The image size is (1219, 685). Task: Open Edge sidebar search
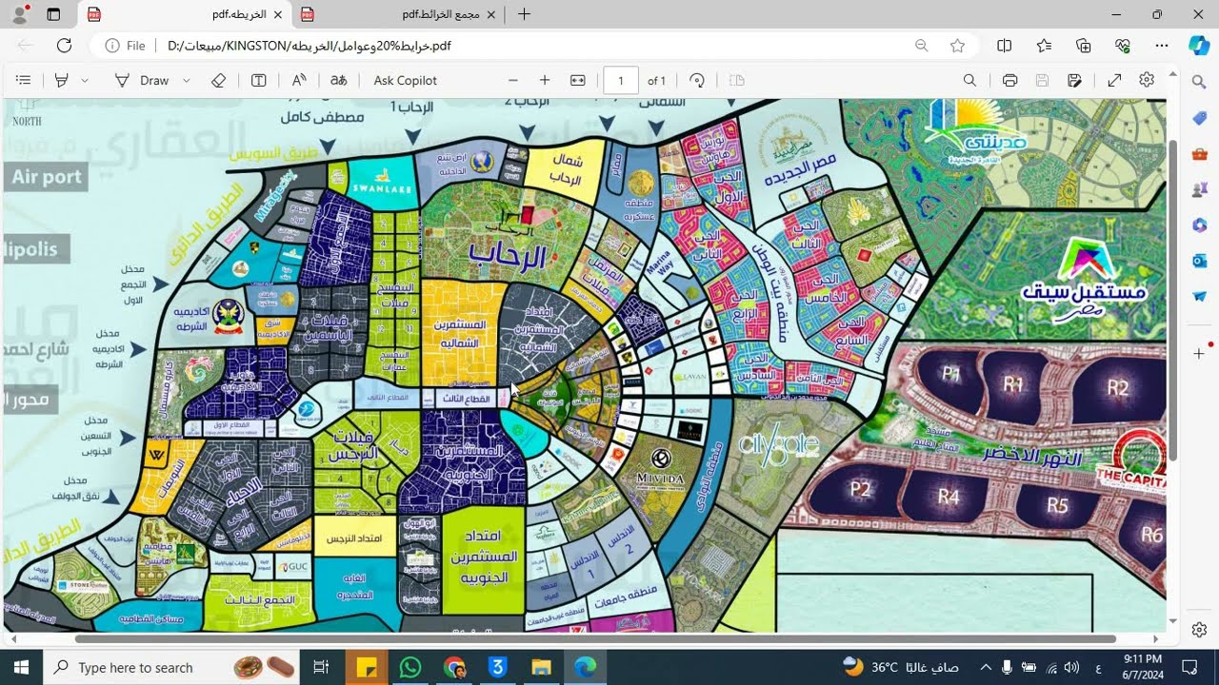click(x=1199, y=83)
